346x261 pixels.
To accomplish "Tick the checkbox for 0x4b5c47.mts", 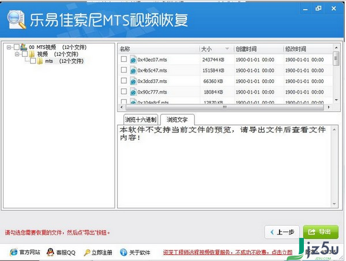I will [x=124, y=70].
